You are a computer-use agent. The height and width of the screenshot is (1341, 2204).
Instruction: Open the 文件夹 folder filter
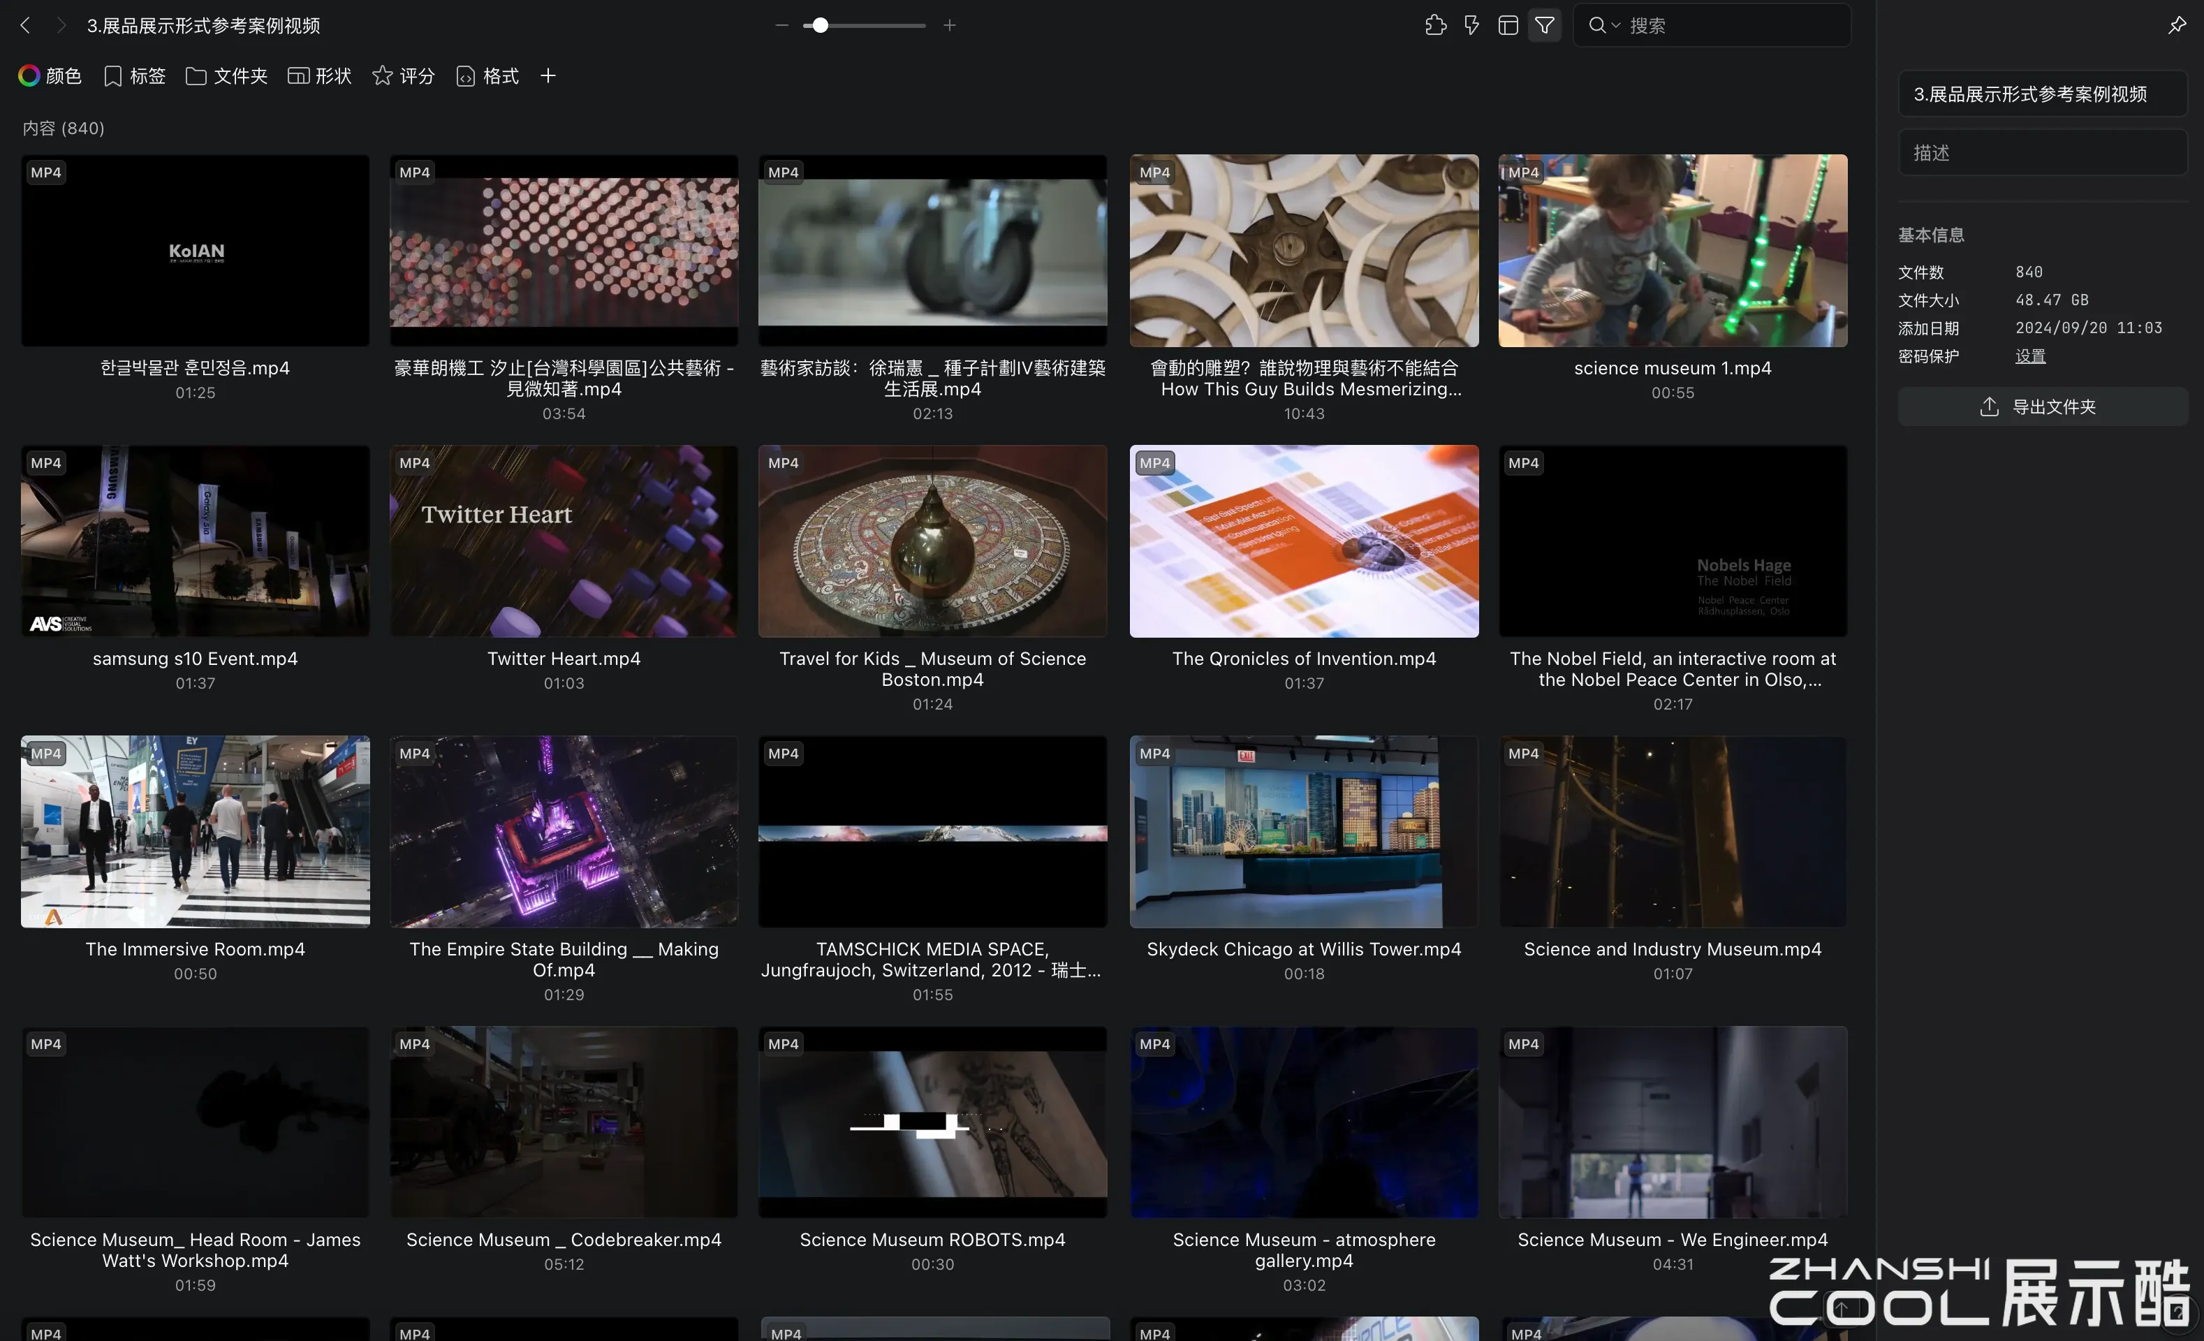click(227, 76)
